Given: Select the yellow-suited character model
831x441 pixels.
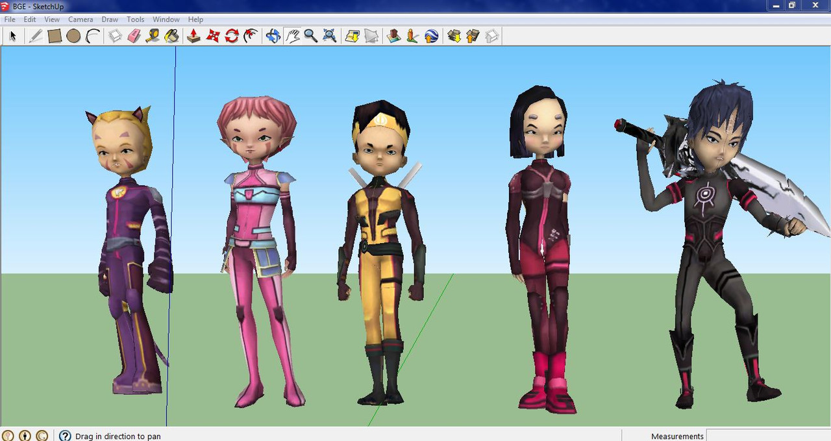Looking at the screenshot, I should point(381,253).
